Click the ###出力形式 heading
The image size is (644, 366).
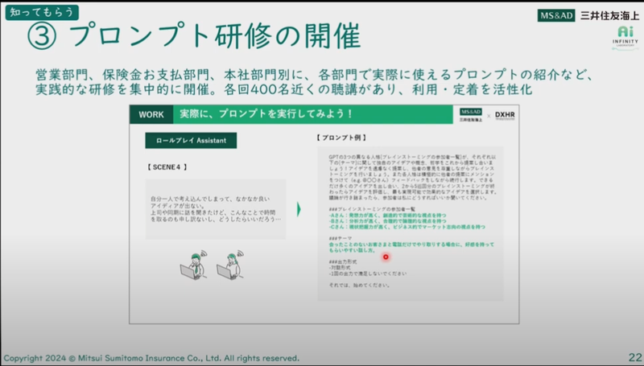[343, 261]
